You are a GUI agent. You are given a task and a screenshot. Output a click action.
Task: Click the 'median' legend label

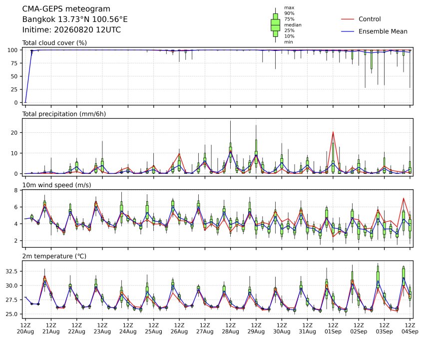pos(293,25)
